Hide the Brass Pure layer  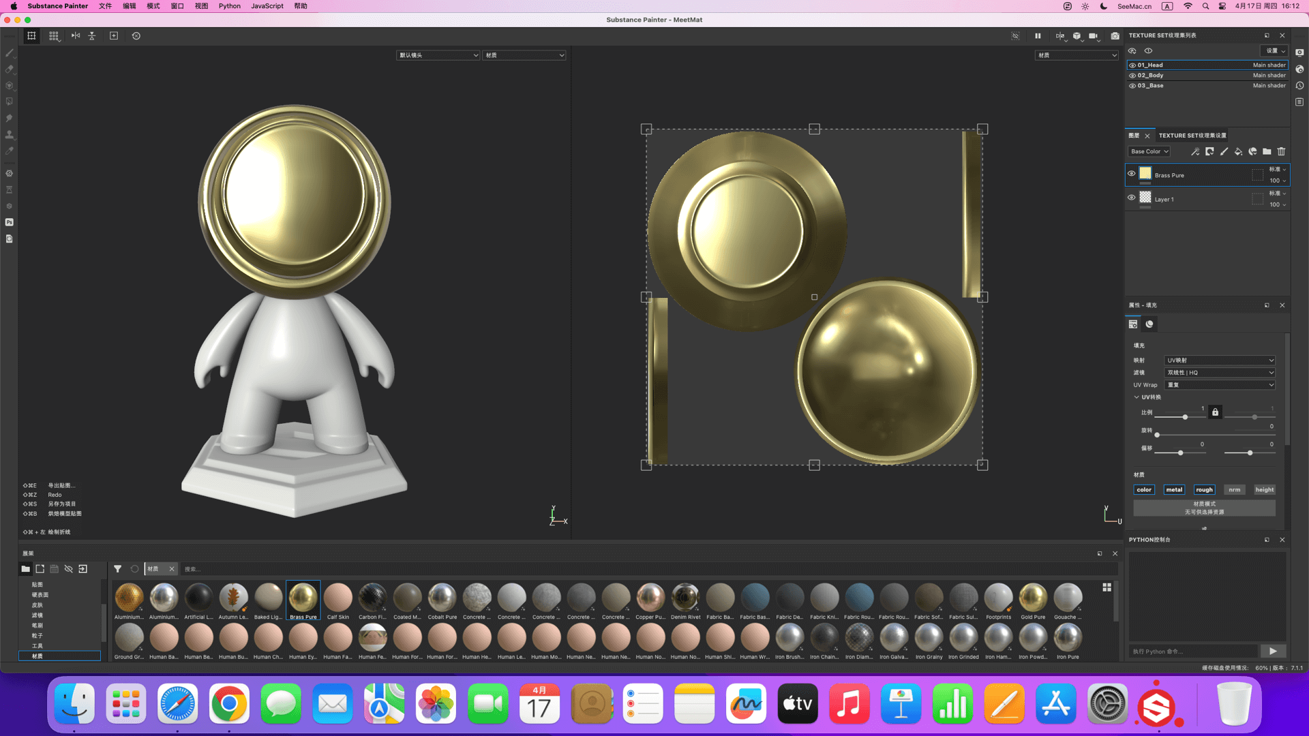1132,174
